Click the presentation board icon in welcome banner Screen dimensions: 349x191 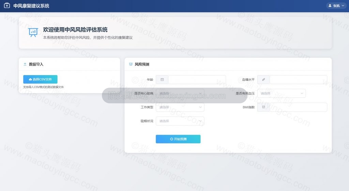[x=33, y=32]
